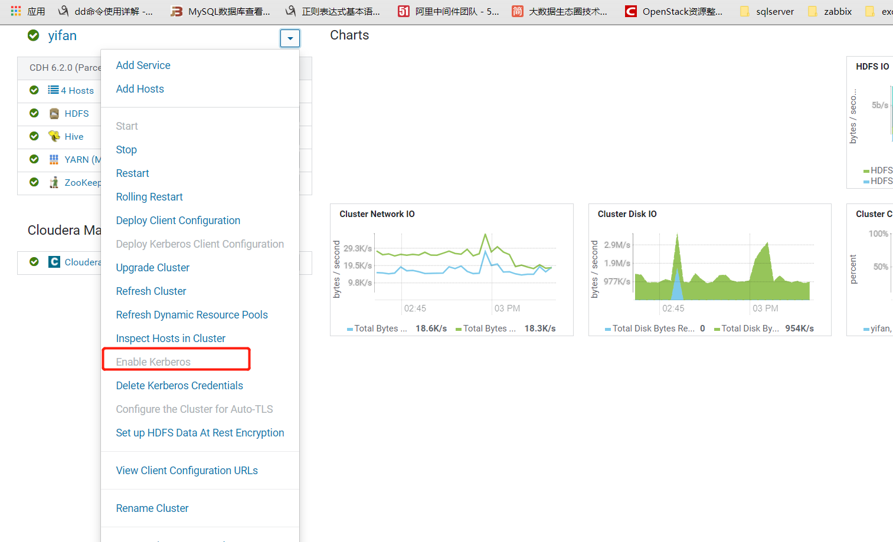The height and width of the screenshot is (542, 893).
Task: Click the 4 Hosts list icon
Action: click(53, 90)
